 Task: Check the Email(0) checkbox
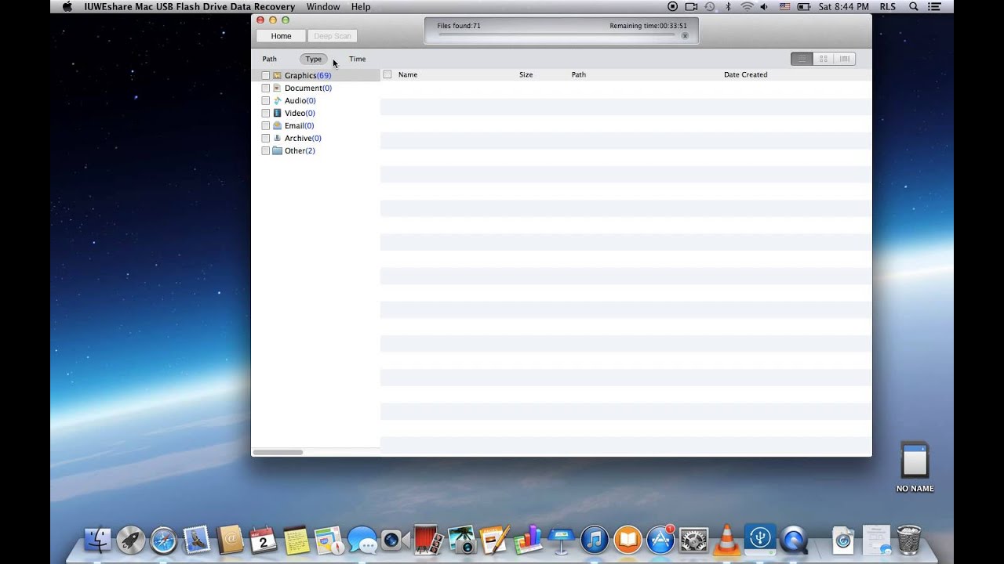click(265, 125)
